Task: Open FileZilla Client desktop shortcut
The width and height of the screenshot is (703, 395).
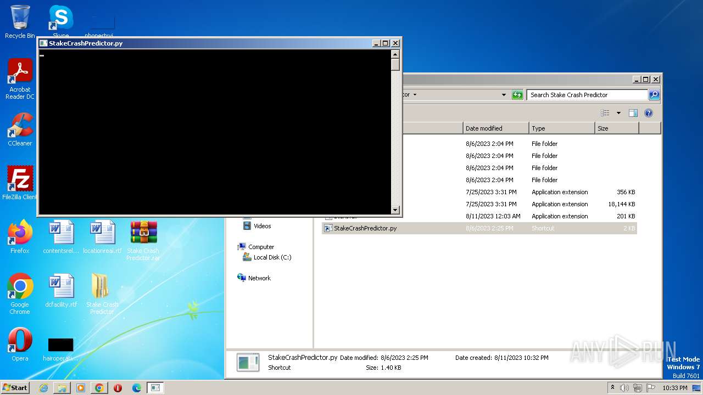Action: tap(20, 183)
